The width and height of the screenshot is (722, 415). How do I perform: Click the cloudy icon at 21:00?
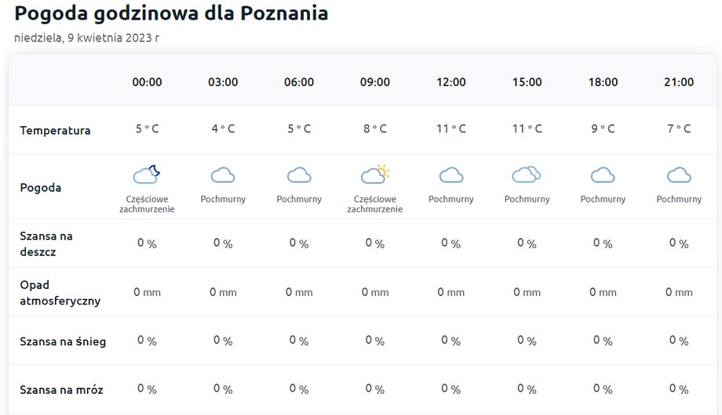coord(679,175)
